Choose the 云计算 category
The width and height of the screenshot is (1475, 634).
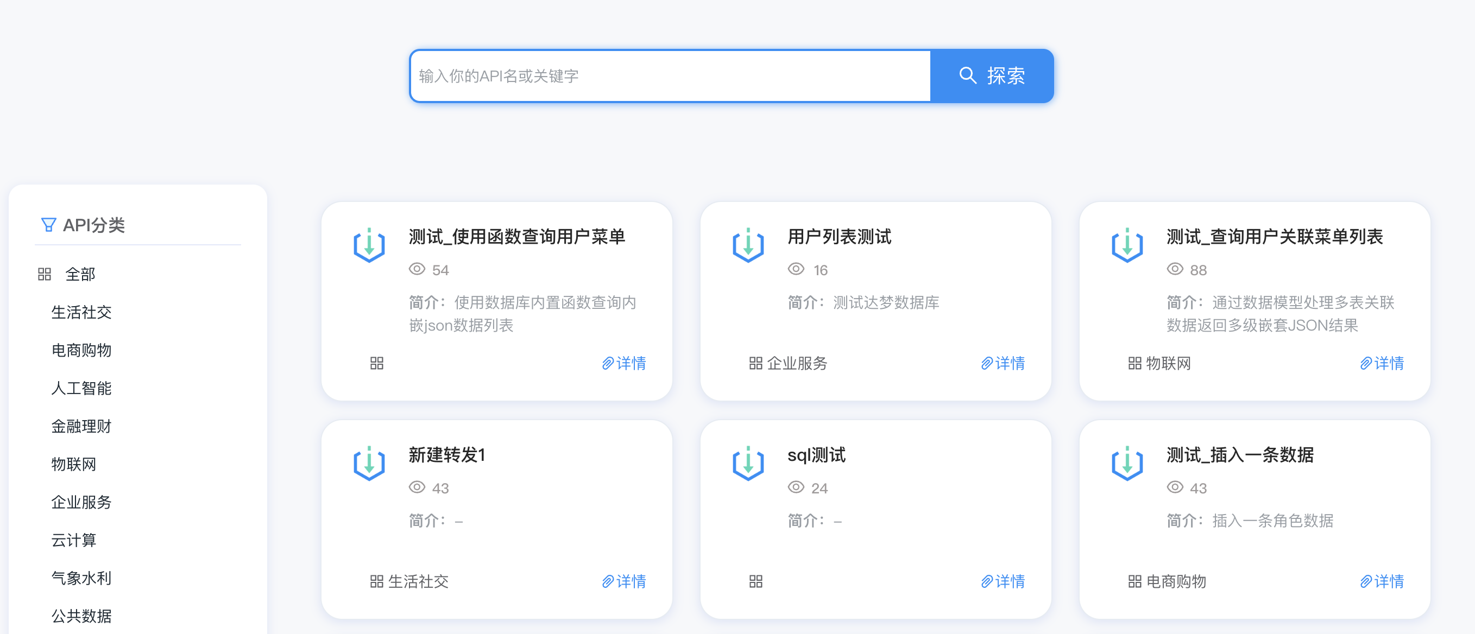74,540
